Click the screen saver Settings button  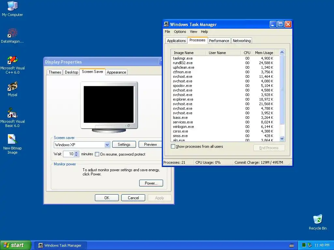[124, 145]
